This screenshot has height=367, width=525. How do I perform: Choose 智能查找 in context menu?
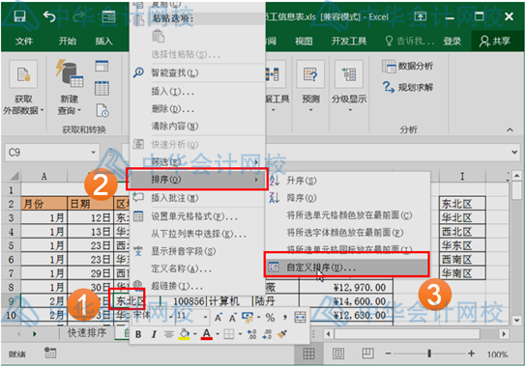point(197,72)
